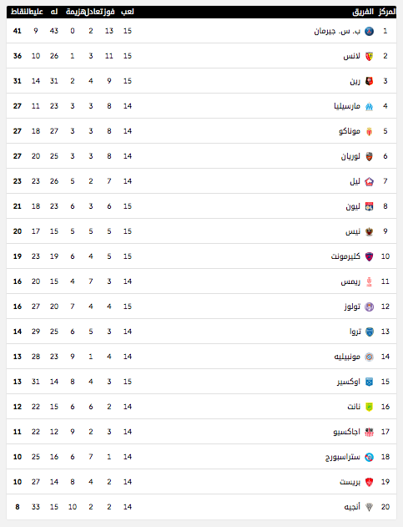Open team name مونبيليه link

click(347, 357)
